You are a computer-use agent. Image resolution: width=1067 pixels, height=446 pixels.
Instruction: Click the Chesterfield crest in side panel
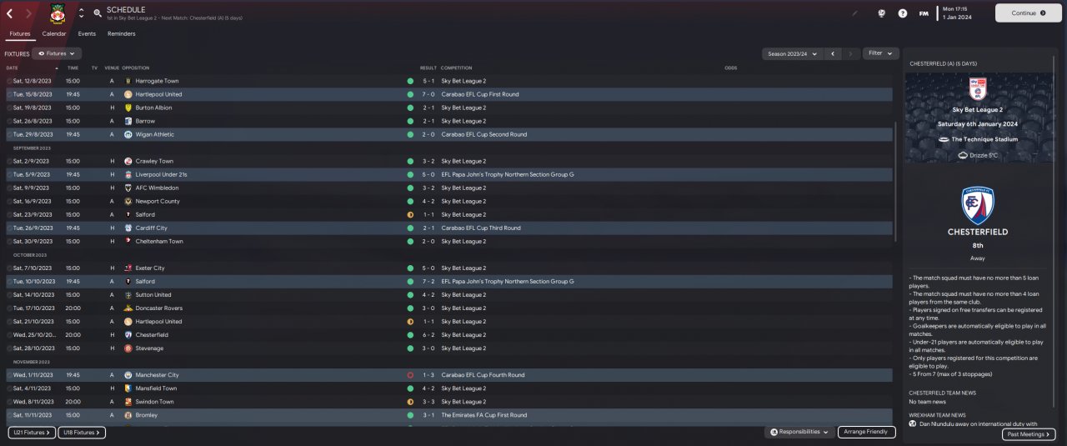point(977,205)
